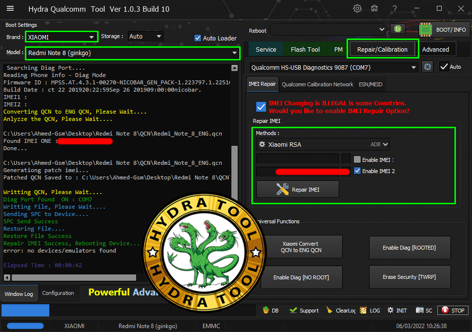Open settings gear in title bar

(357, 8)
